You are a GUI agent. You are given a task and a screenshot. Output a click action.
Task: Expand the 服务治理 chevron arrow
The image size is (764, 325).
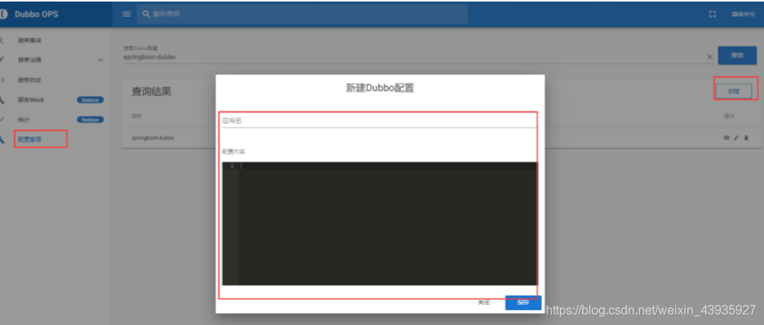click(101, 60)
